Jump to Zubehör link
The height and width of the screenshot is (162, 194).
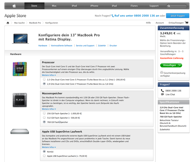click(x=102, y=46)
